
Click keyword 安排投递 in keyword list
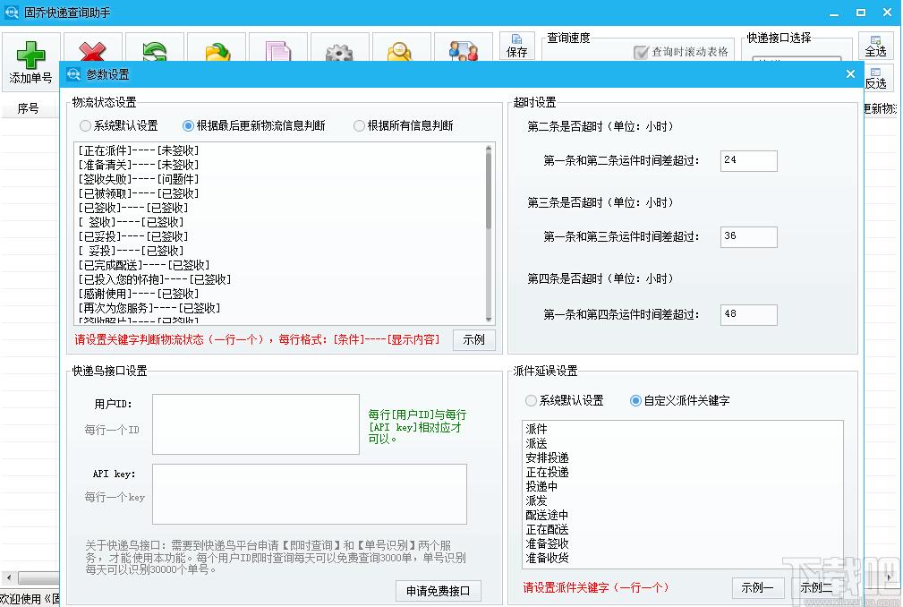click(x=547, y=457)
